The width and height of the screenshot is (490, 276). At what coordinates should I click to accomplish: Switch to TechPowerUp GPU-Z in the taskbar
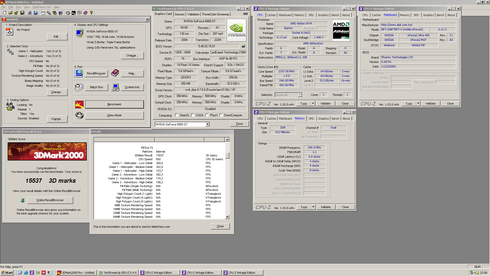coord(118,273)
